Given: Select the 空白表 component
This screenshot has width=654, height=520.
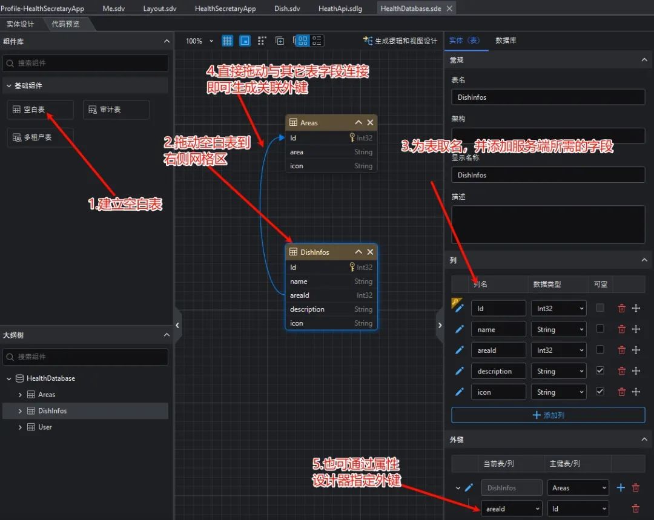Looking at the screenshot, I should pos(41,110).
